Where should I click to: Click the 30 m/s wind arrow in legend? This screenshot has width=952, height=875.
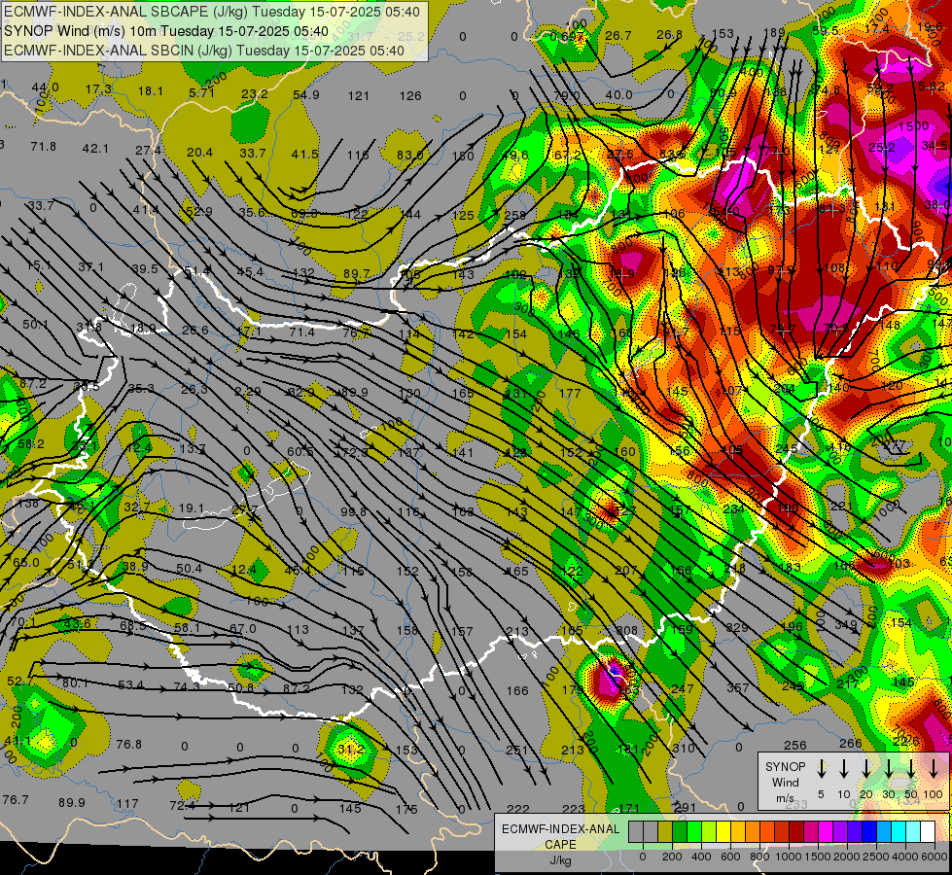click(x=888, y=769)
